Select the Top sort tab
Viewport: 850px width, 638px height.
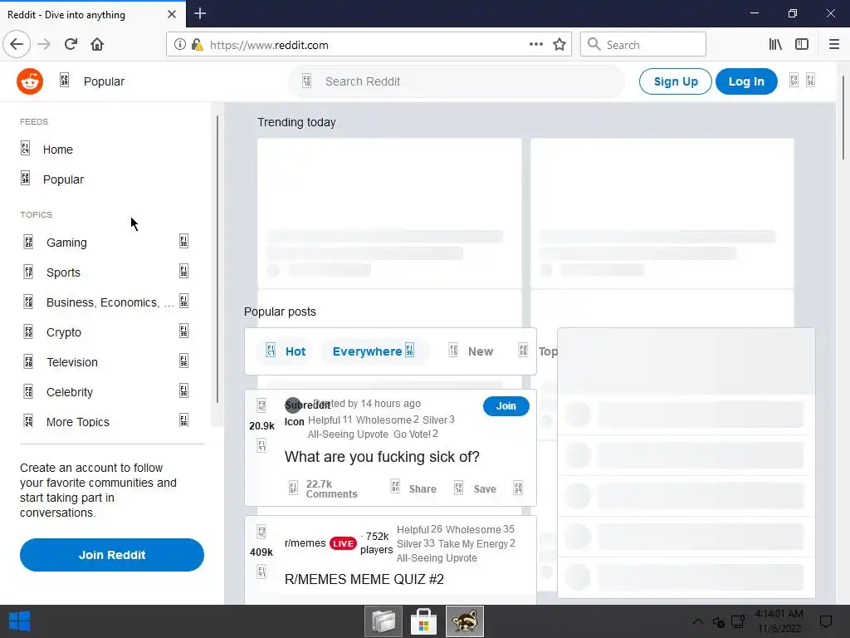pos(537,351)
